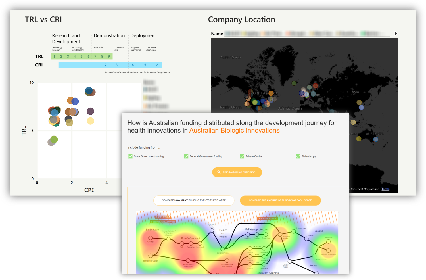Select the green dot near TRL 4
This screenshot has width=426, height=280.
click(x=54, y=139)
